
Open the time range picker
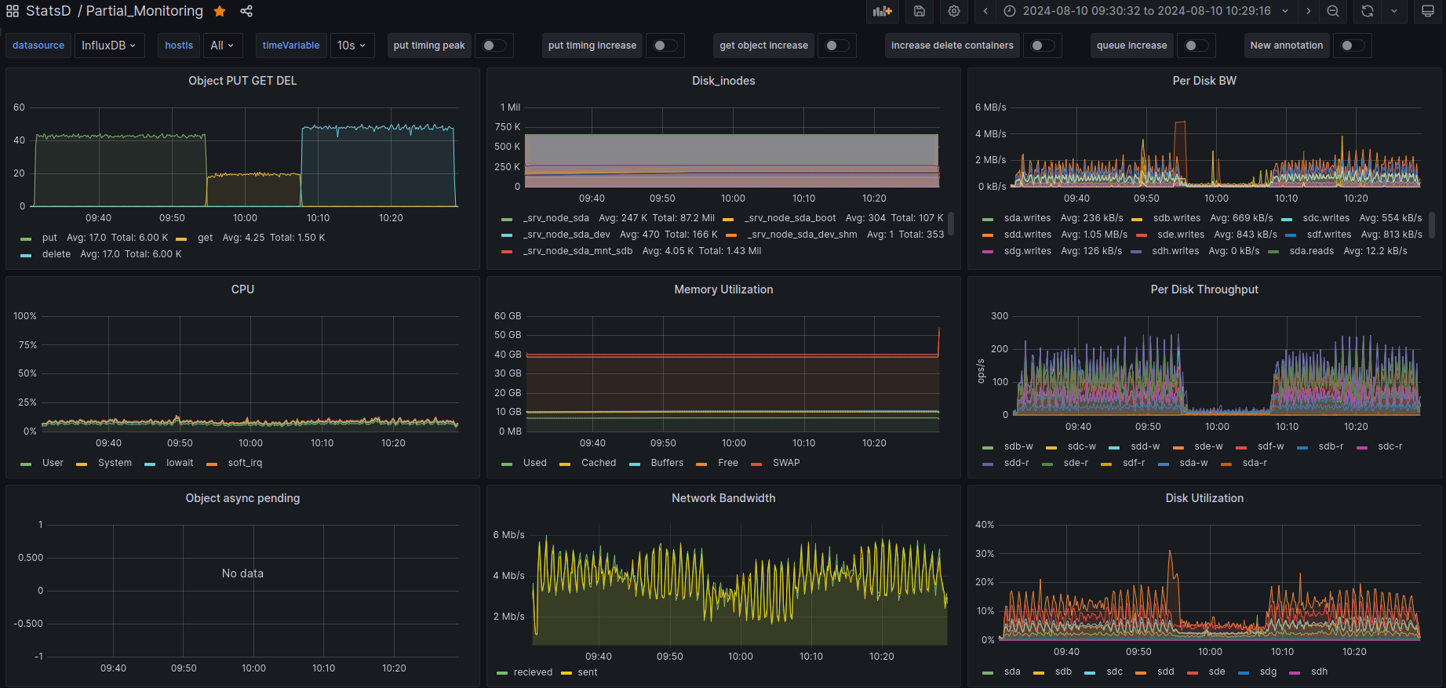1146,11
